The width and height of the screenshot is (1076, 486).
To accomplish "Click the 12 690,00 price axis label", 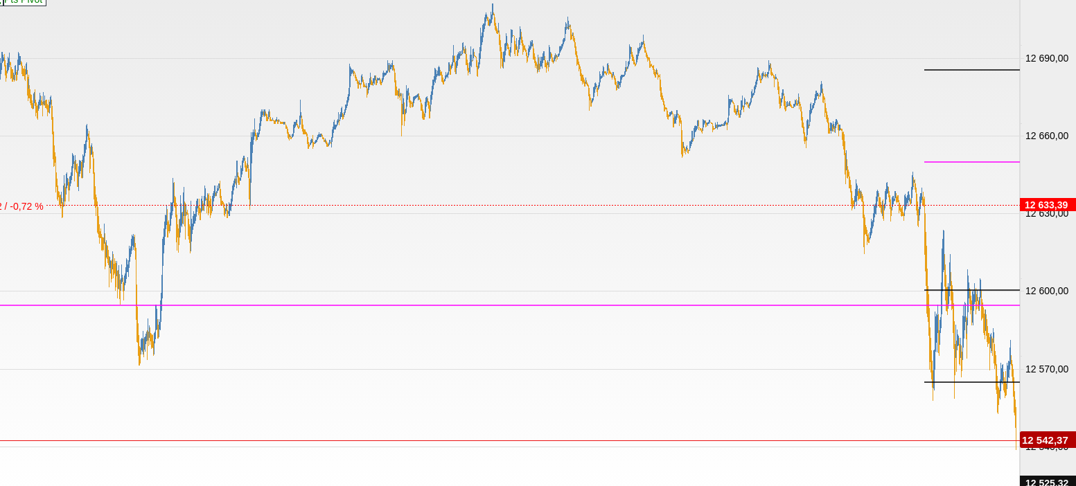I will click(1046, 58).
